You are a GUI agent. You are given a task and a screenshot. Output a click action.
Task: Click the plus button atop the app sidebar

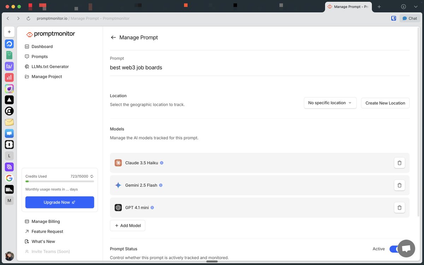pos(9,32)
